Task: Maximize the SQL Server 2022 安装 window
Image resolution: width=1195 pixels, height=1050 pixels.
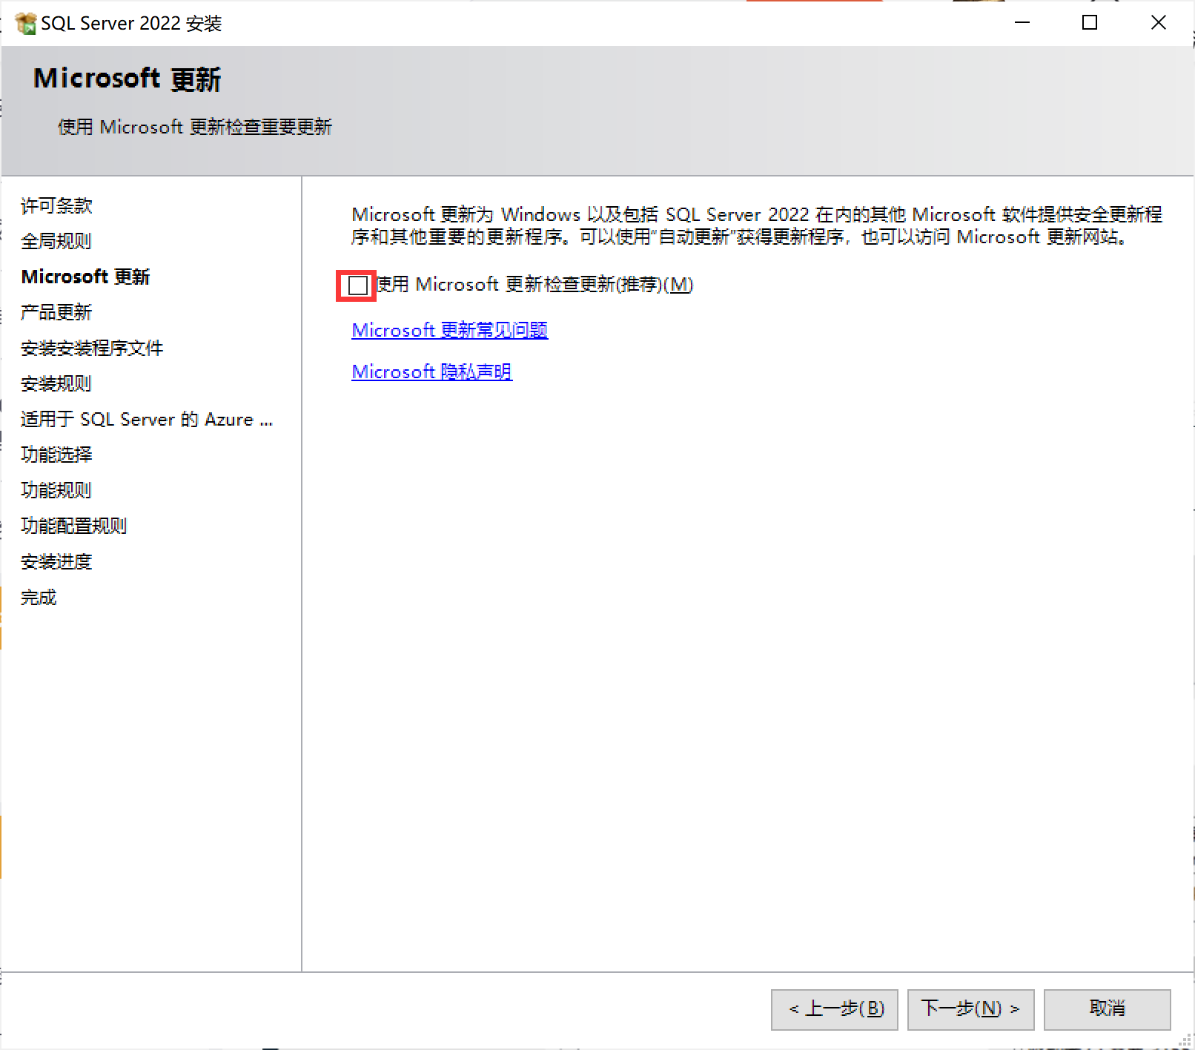Action: (x=1090, y=23)
